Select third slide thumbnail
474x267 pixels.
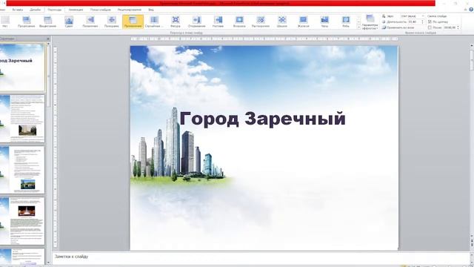click(21, 170)
